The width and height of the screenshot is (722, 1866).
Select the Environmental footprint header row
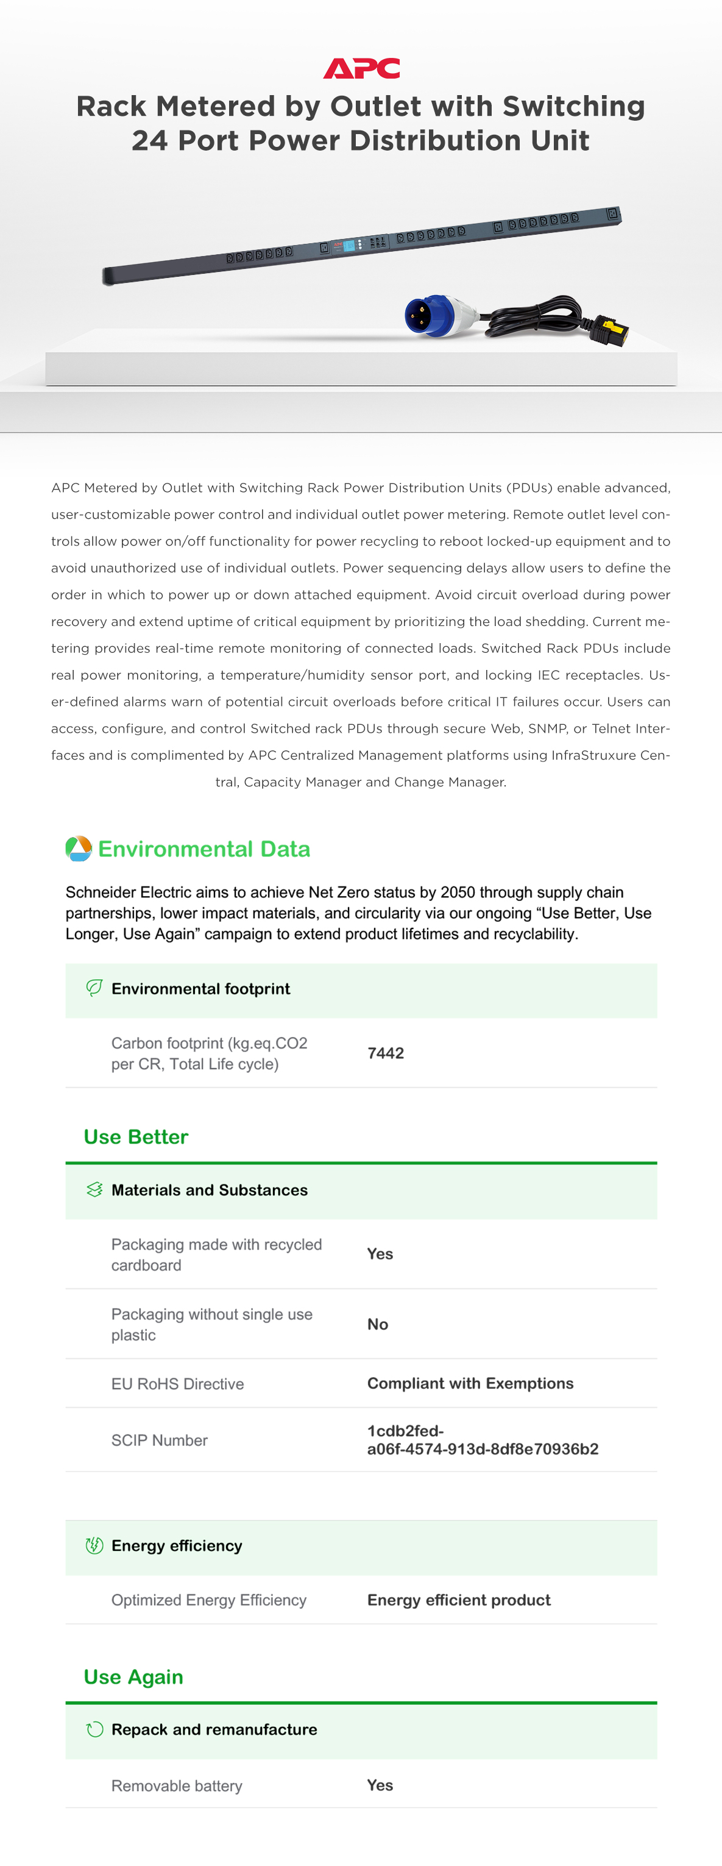click(x=361, y=990)
